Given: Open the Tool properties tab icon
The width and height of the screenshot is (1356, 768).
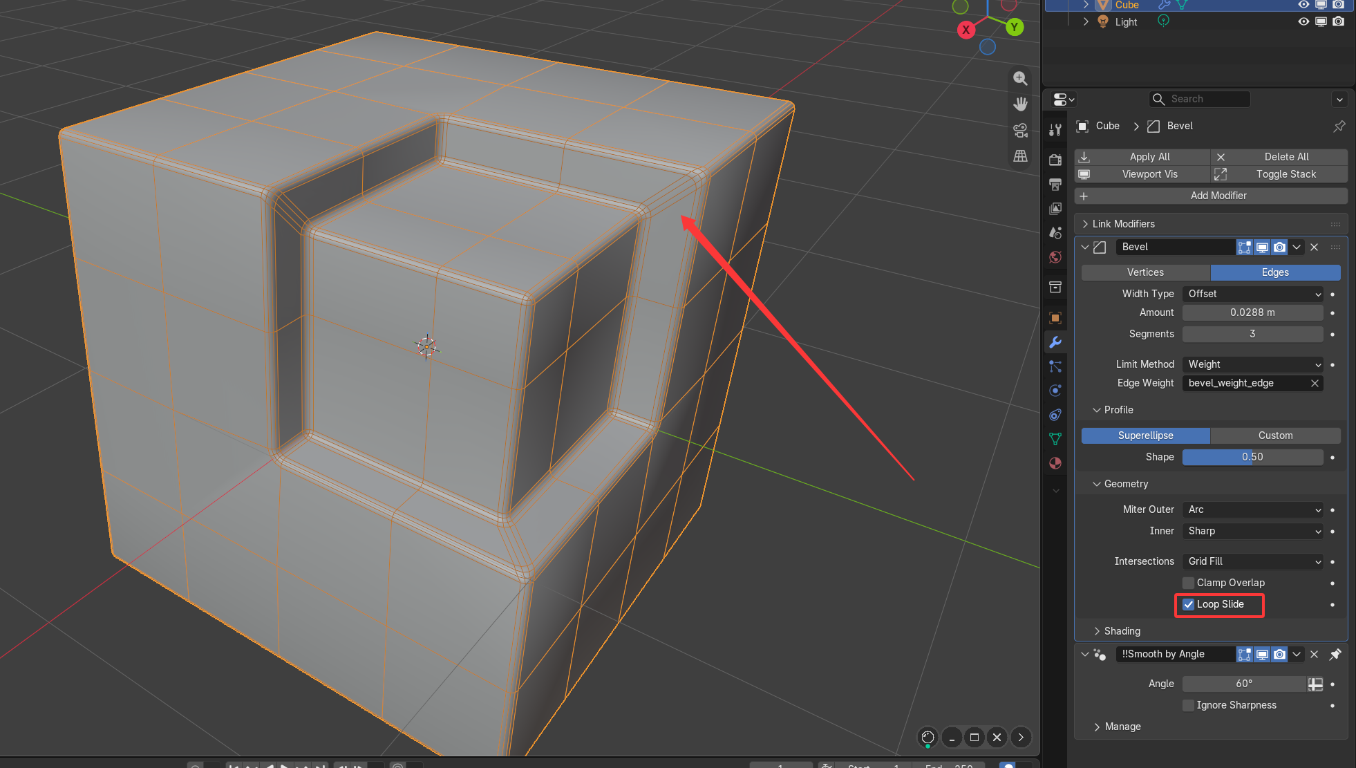Looking at the screenshot, I should pos(1055,130).
